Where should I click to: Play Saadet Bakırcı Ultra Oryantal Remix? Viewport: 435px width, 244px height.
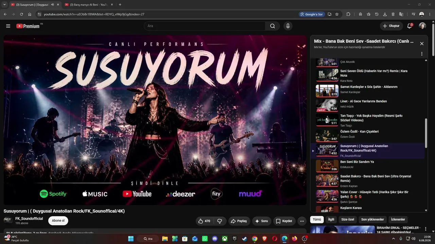click(367, 181)
